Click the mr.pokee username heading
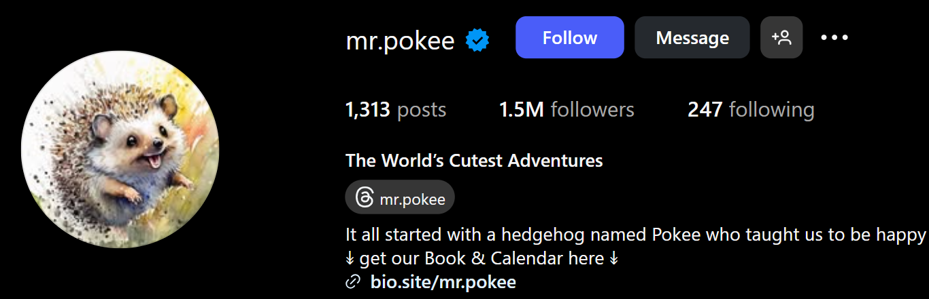The image size is (929, 299). click(400, 41)
